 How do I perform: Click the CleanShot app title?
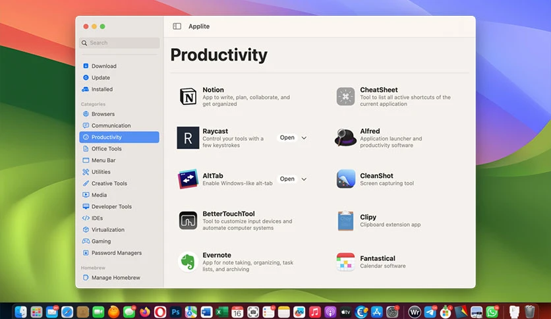click(376, 176)
